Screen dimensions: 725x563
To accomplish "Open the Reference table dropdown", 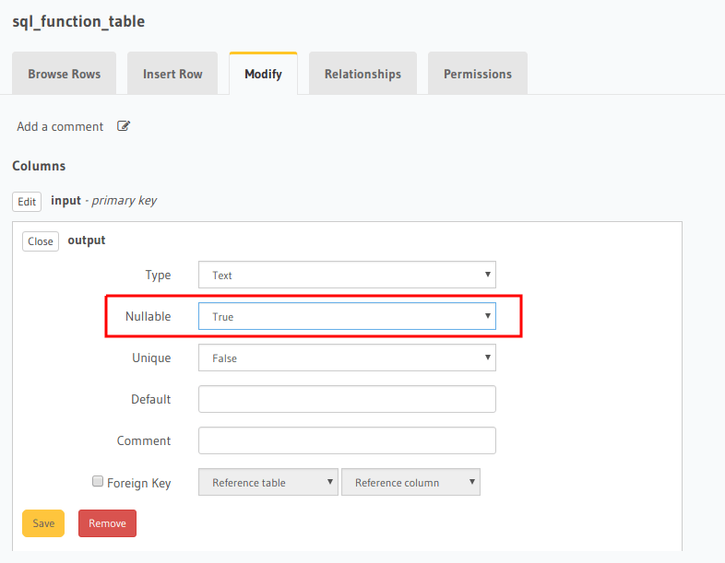I will (x=268, y=482).
